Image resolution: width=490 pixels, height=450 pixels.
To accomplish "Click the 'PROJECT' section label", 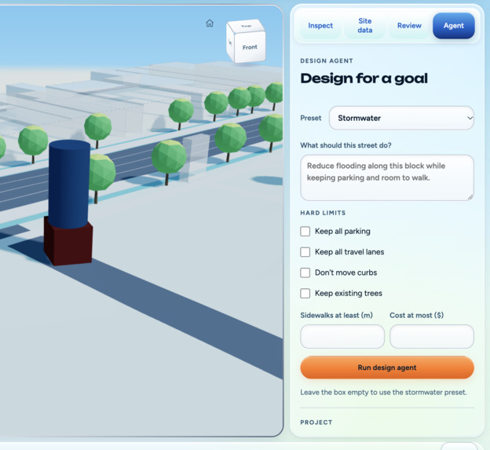I will [x=316, y=423].
